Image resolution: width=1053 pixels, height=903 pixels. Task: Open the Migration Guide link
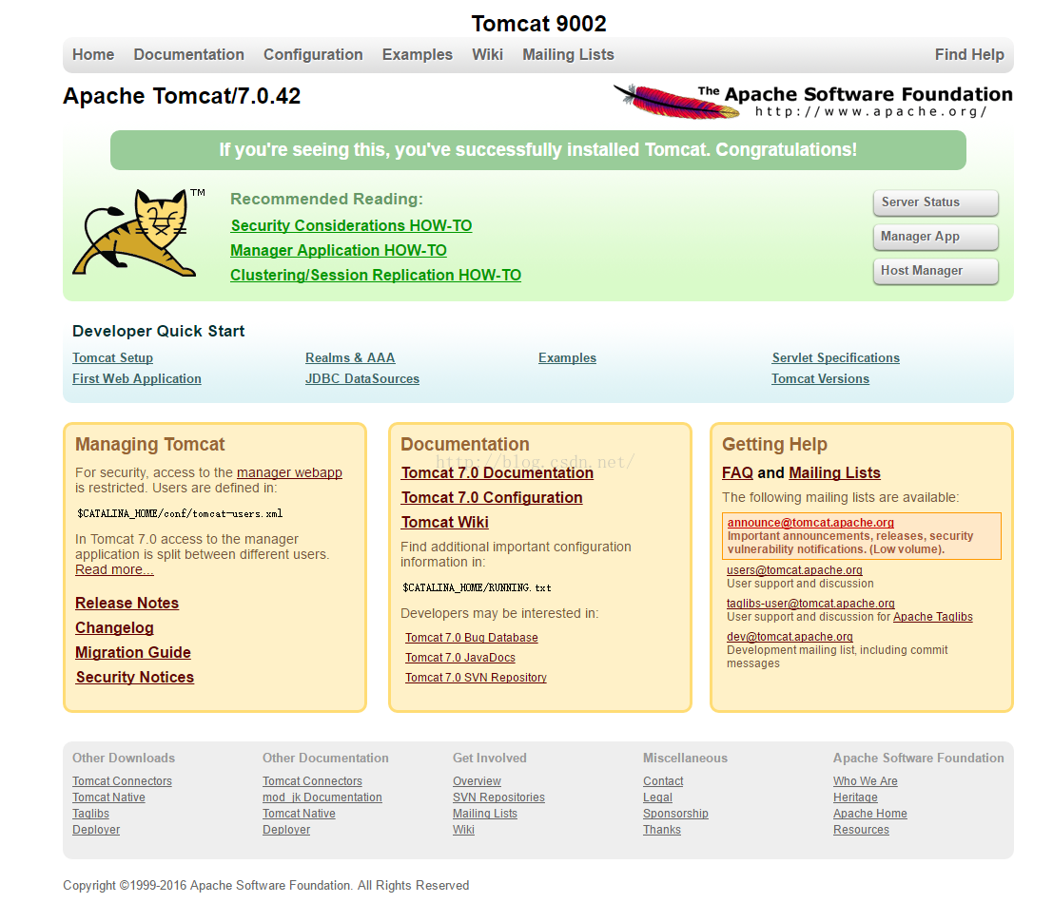click(x=133, y=653)
